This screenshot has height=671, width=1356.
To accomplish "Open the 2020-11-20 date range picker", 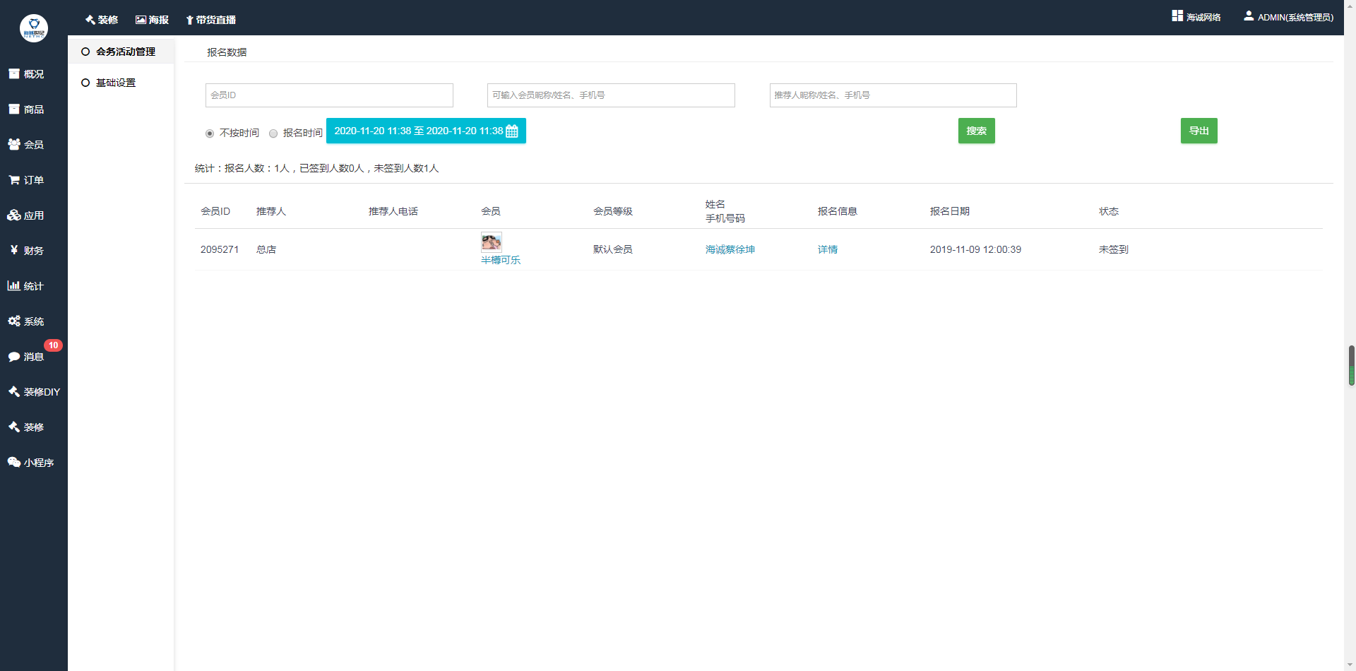I will [x=426, y=131].
